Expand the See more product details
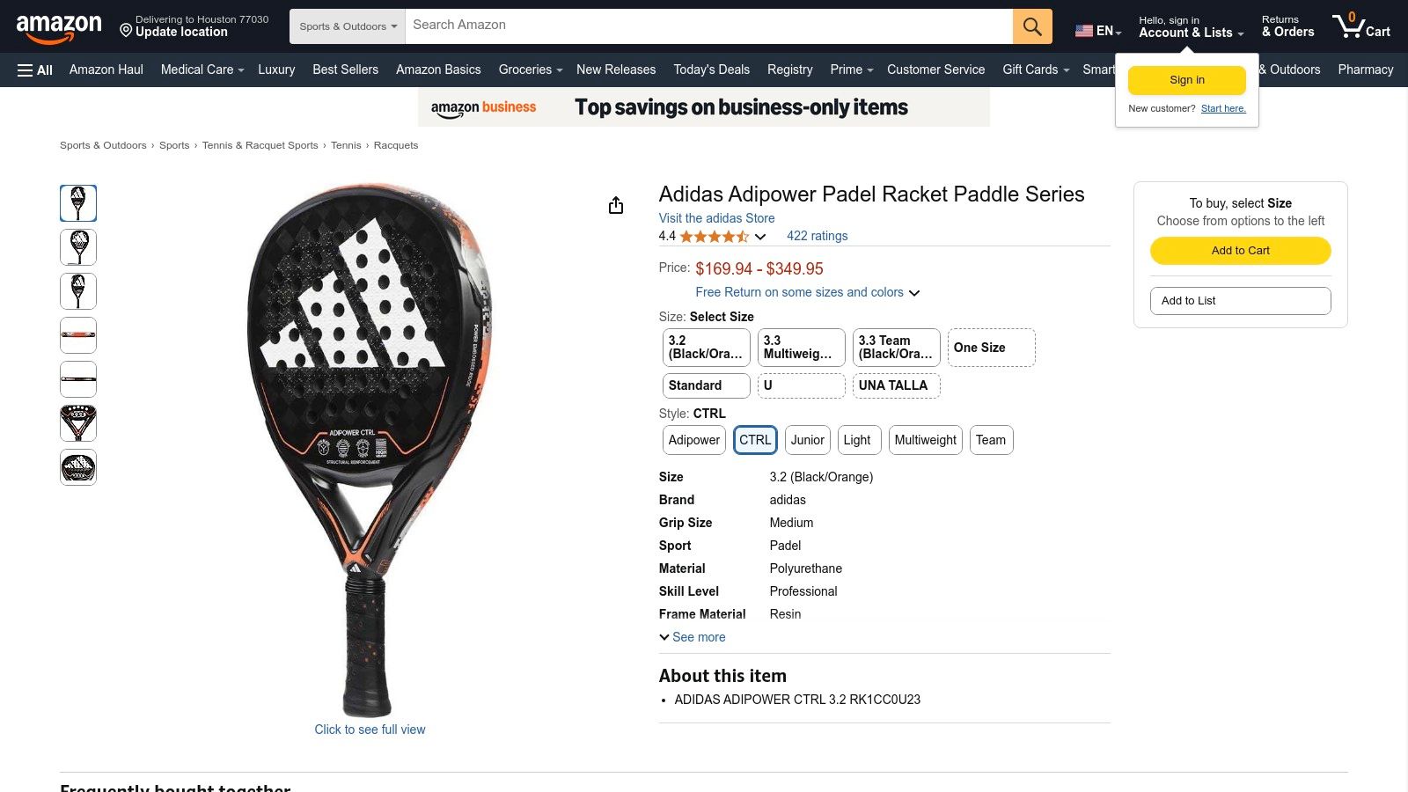The image size is (1408, 792). click(693, 637)
